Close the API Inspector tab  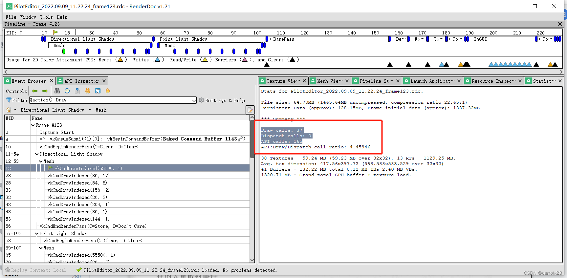tap(104, 81)
